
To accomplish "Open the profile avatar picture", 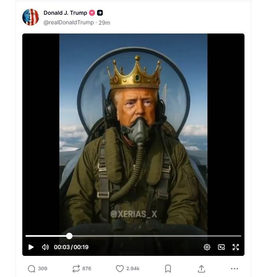I will (x=31, y=17).
